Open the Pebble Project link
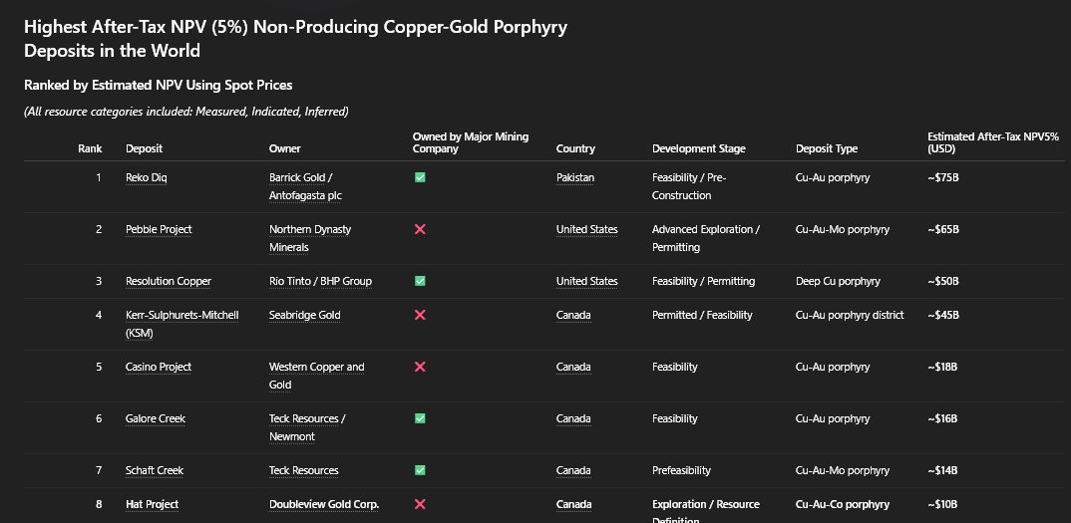The image size is (1071, 523). pos(159,229)
